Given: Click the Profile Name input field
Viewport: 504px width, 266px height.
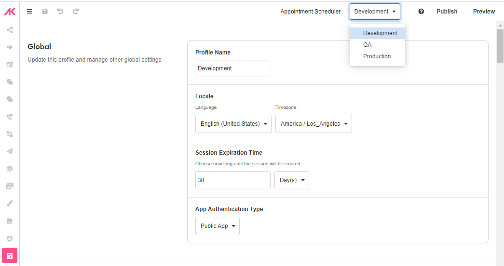Looking at the screenshot, I should coord(233,68).
